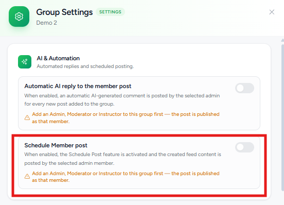The height and width of the screenshot is (205, 284).
Task: Click warning icon under Schedule Member post
Action: (x=27, y=176)
